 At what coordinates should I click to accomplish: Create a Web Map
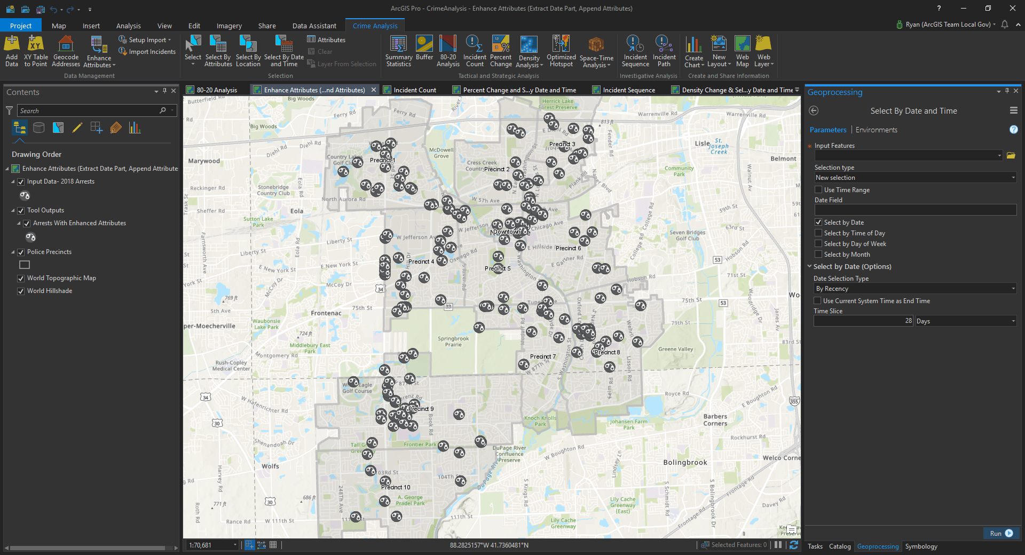click(742, 51)
